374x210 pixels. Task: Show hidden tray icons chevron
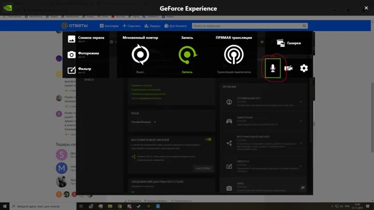click(x=332, y=206)
